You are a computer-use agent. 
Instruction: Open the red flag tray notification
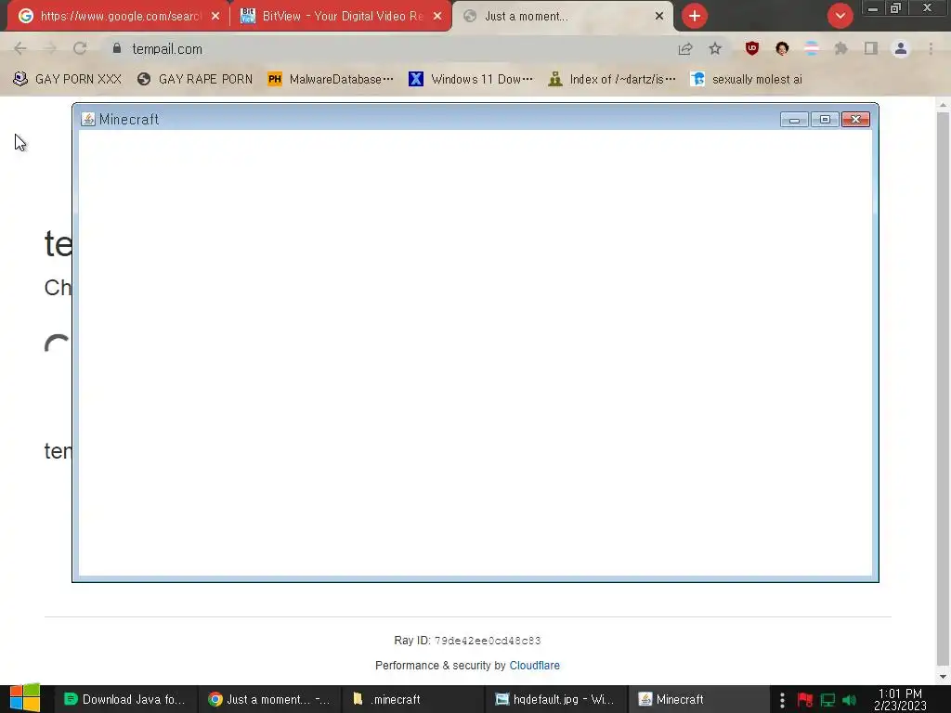click(x=805, y=700)
